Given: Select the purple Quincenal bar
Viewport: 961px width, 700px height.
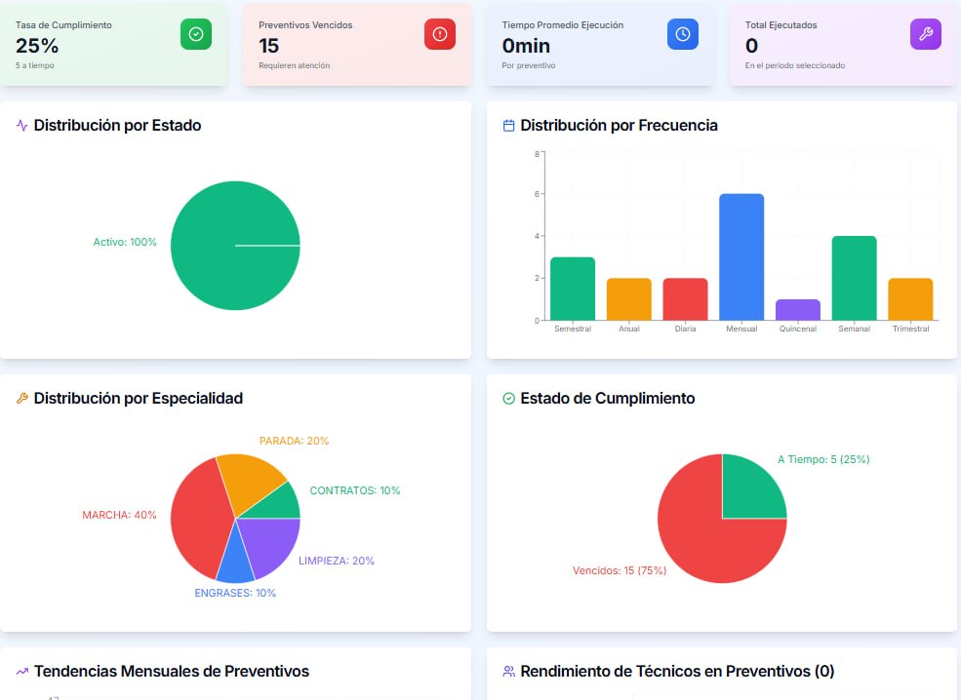Looking at the screenshot, I should [798, 310].
